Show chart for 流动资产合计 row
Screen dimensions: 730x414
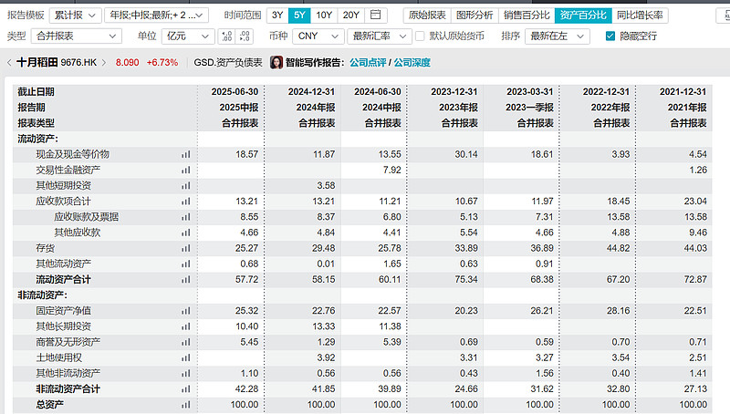(x=185, y=280)
